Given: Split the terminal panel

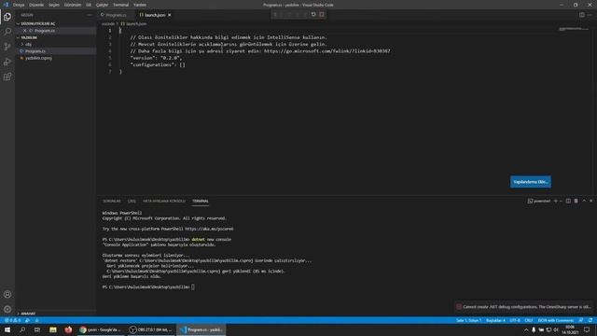Looking at the screenshot, I should click(x=568, y=201).
